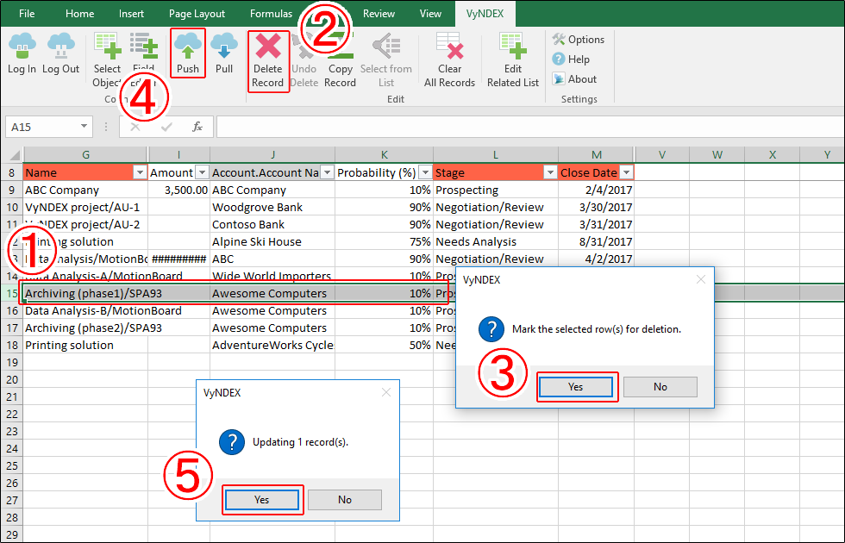The height and width of the screenshot is (543, 845).
Task: Close the mark-for-deletion VyNDEX dialog
Action: click(700, 279)
